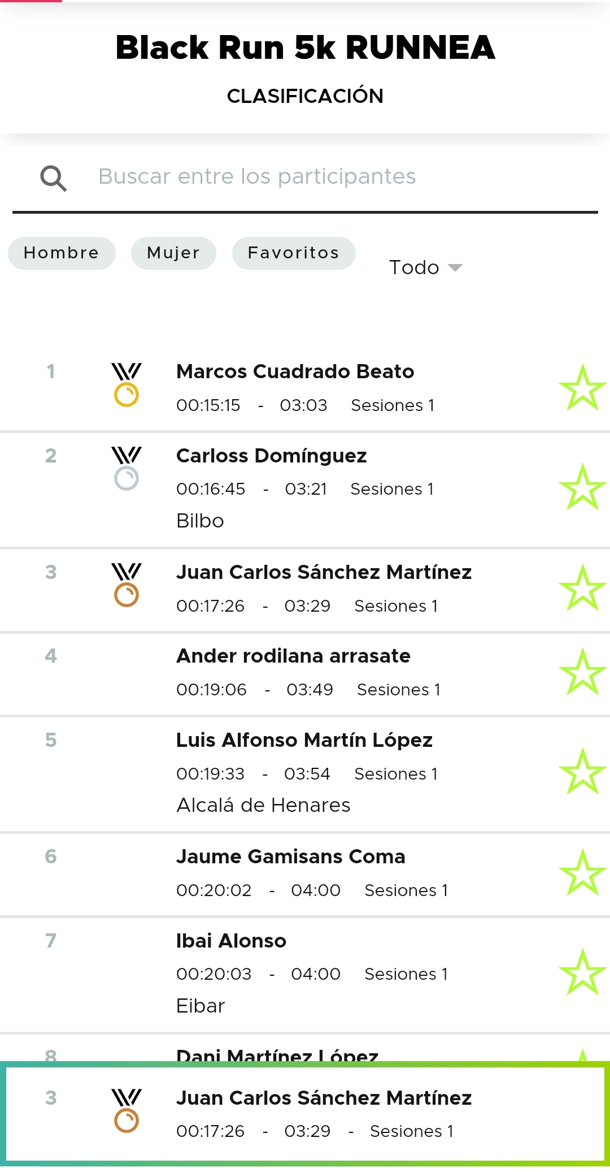
Task: Click the gold medal icon for Marcos Cuadrado
Action: pyautogui.click(x=127, y=384)
